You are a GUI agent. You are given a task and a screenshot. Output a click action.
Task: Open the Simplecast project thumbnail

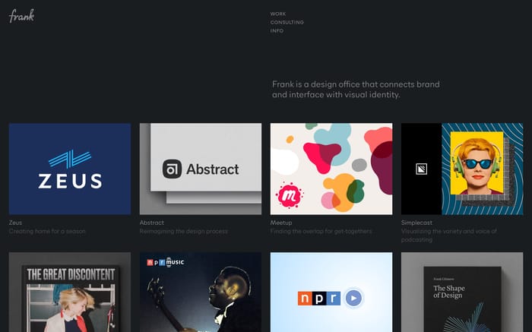click(x=462, y=169)
